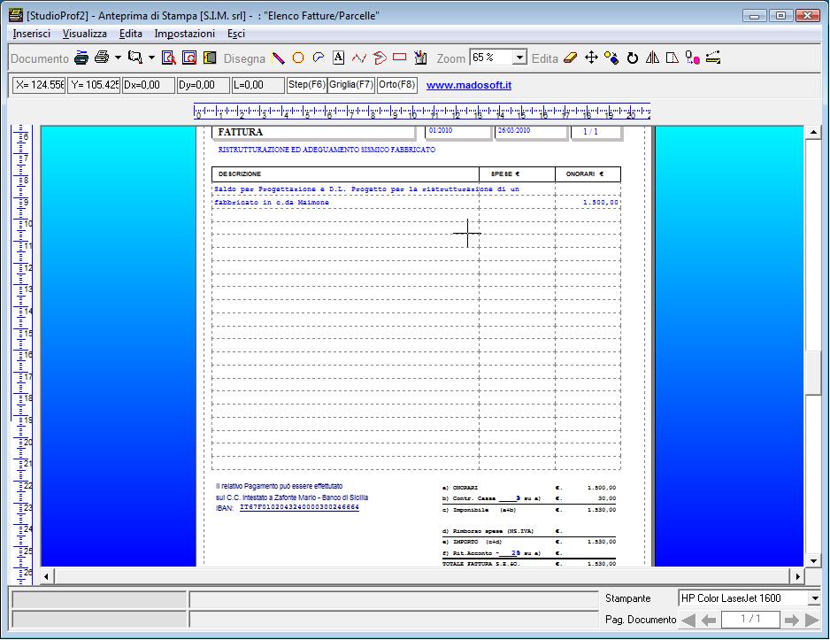Click the vertical scrollbar thumb
The image size is (830, 640).
pyautogui.click(x=813, y=373)
